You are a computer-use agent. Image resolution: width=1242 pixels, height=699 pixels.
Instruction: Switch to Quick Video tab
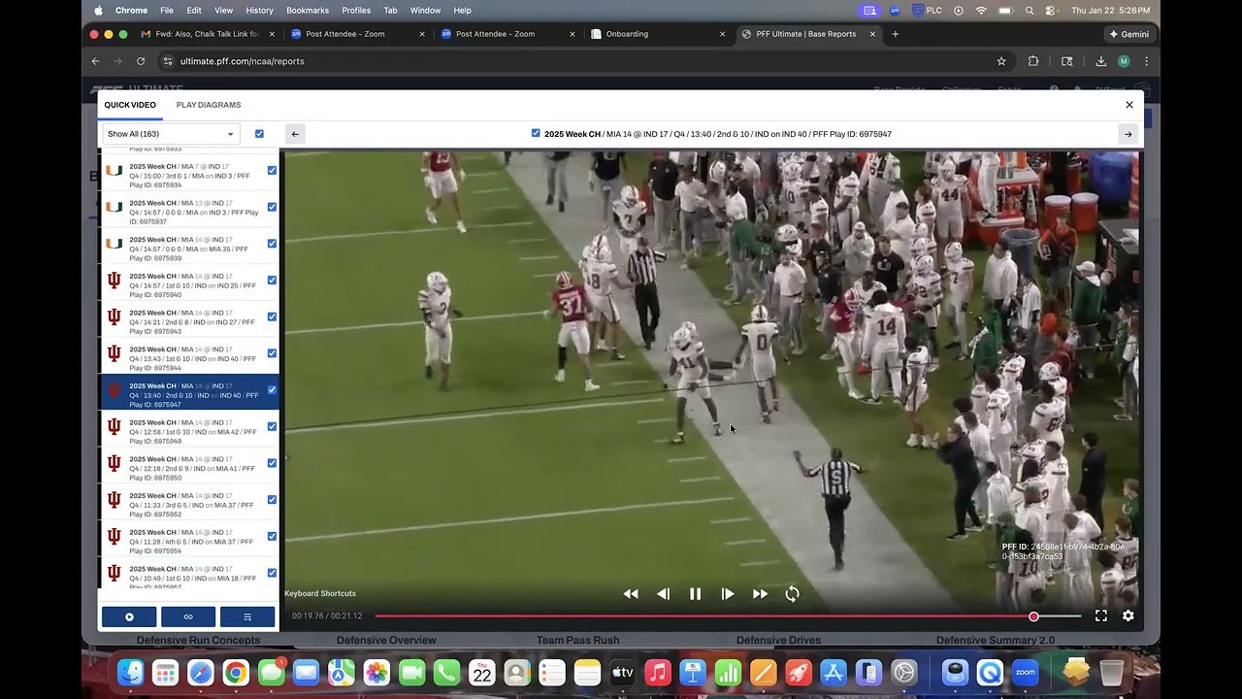click(x=130, y=105)
